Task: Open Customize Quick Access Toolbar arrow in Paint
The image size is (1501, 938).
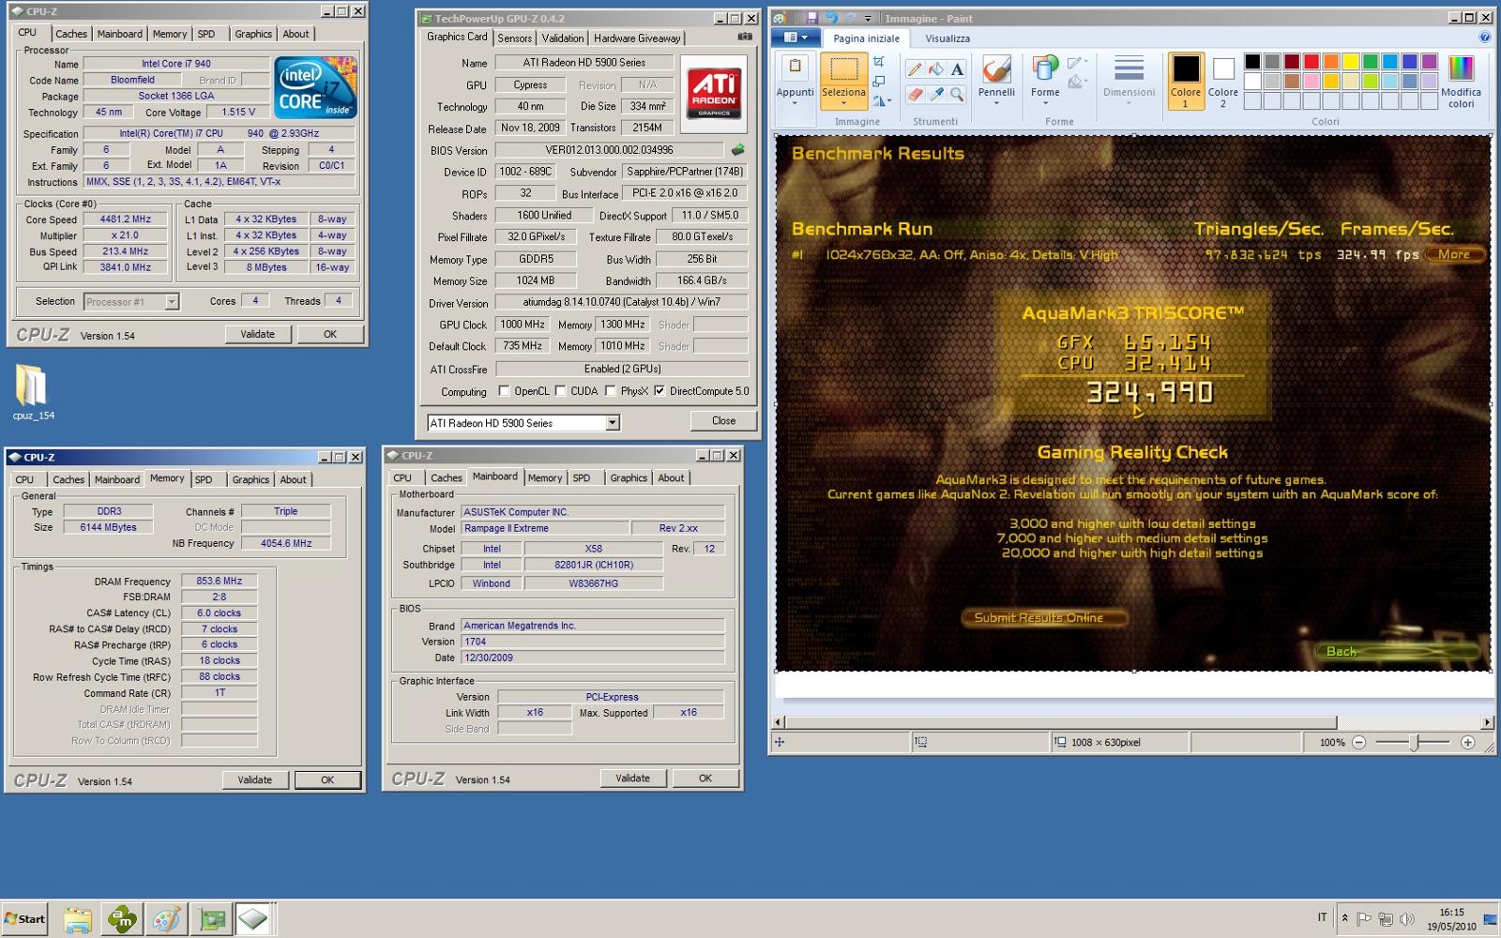Action: coord(869,18)
